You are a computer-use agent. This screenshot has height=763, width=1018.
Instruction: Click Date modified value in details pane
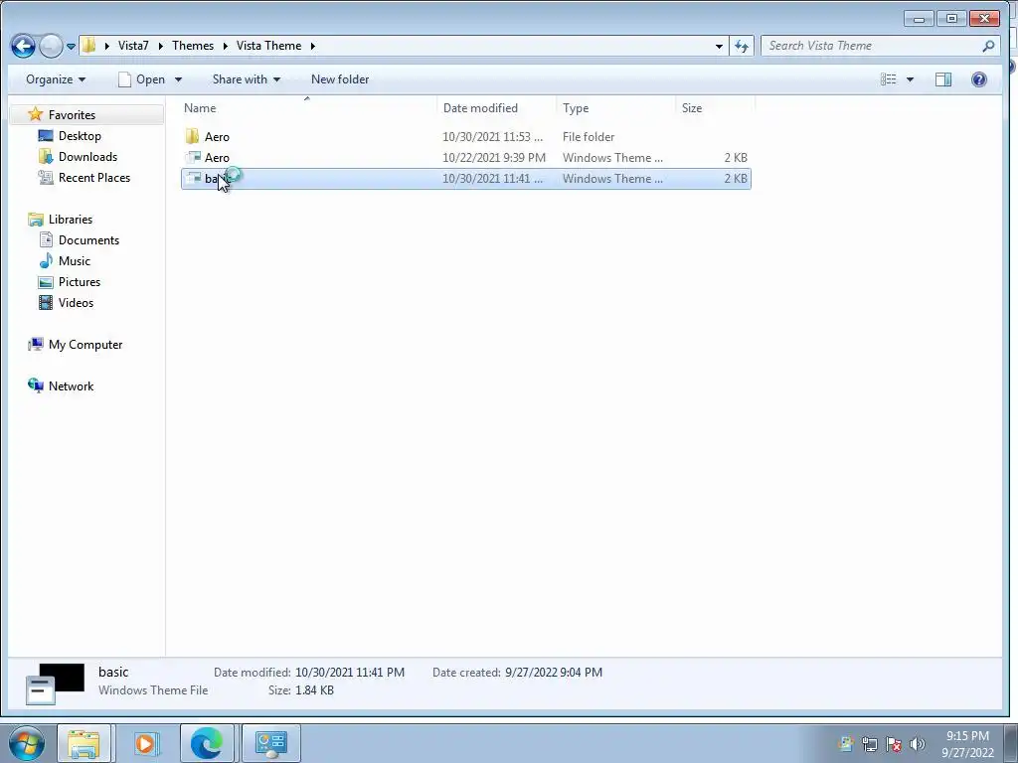click(349, 673)
